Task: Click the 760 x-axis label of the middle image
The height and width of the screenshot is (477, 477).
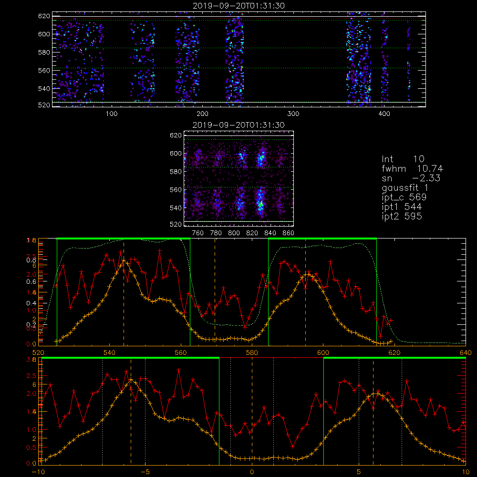Action: pos(198,233)
